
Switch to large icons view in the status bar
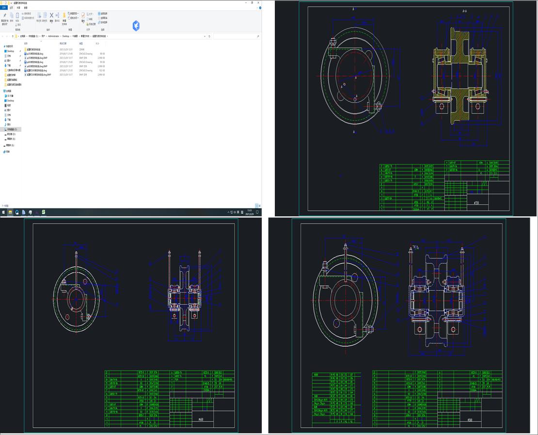click(x=259, y=206)
